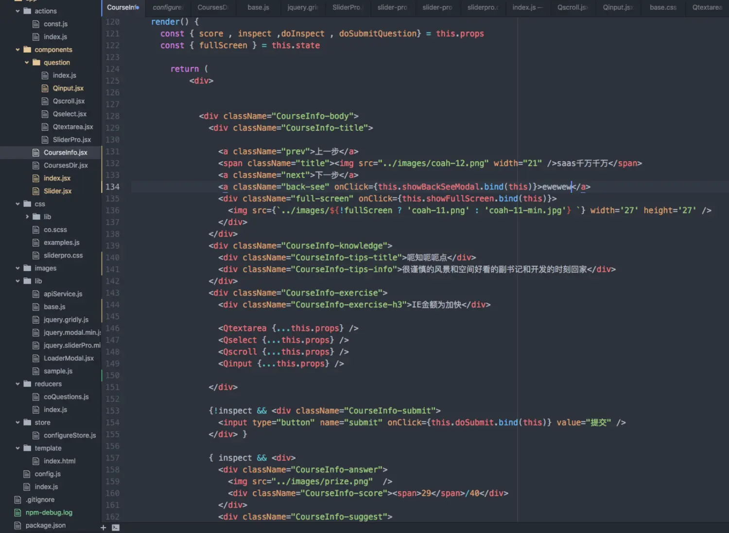
Task: Open Qtextarea.jsx in the tree
Action: (73, 127)
